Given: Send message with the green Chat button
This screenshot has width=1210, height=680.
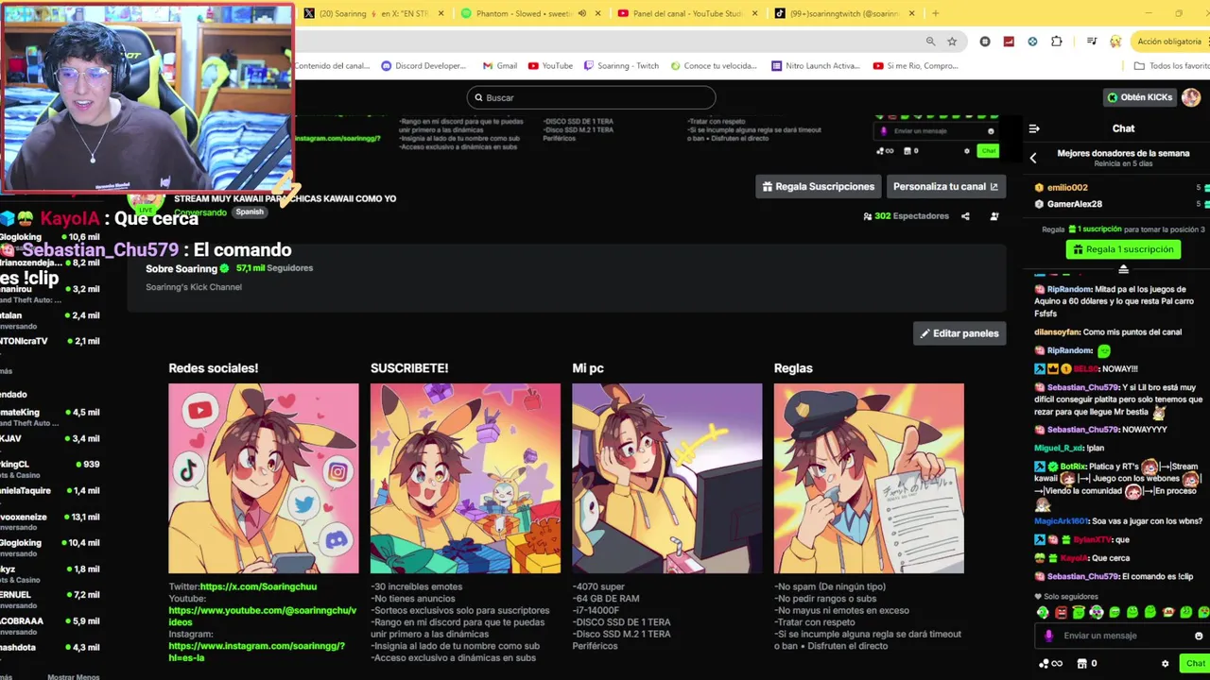Looking at the screenshot, I should point(1196,664).
